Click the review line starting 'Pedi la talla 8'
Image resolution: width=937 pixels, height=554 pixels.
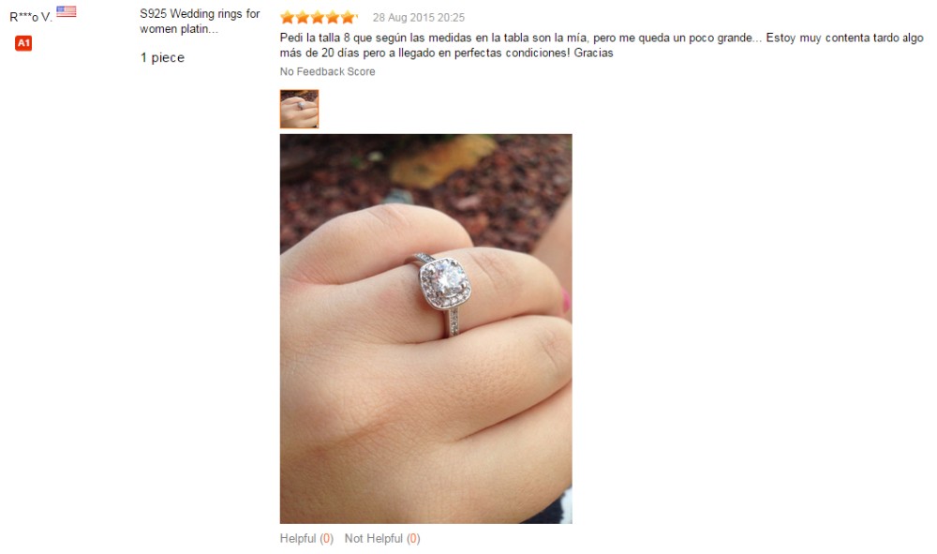coord(602,37)
